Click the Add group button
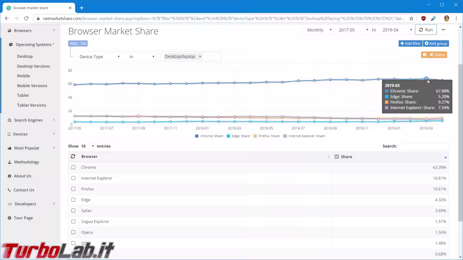 click(x=436, y=43)
